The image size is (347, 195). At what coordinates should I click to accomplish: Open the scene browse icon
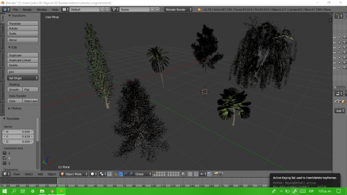(x=115, y=10)
